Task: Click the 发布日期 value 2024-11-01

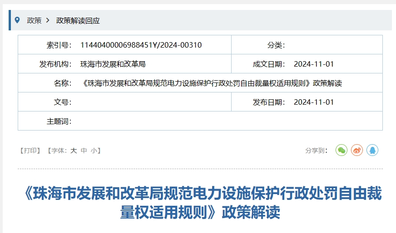Action: [x=313, y=102]
